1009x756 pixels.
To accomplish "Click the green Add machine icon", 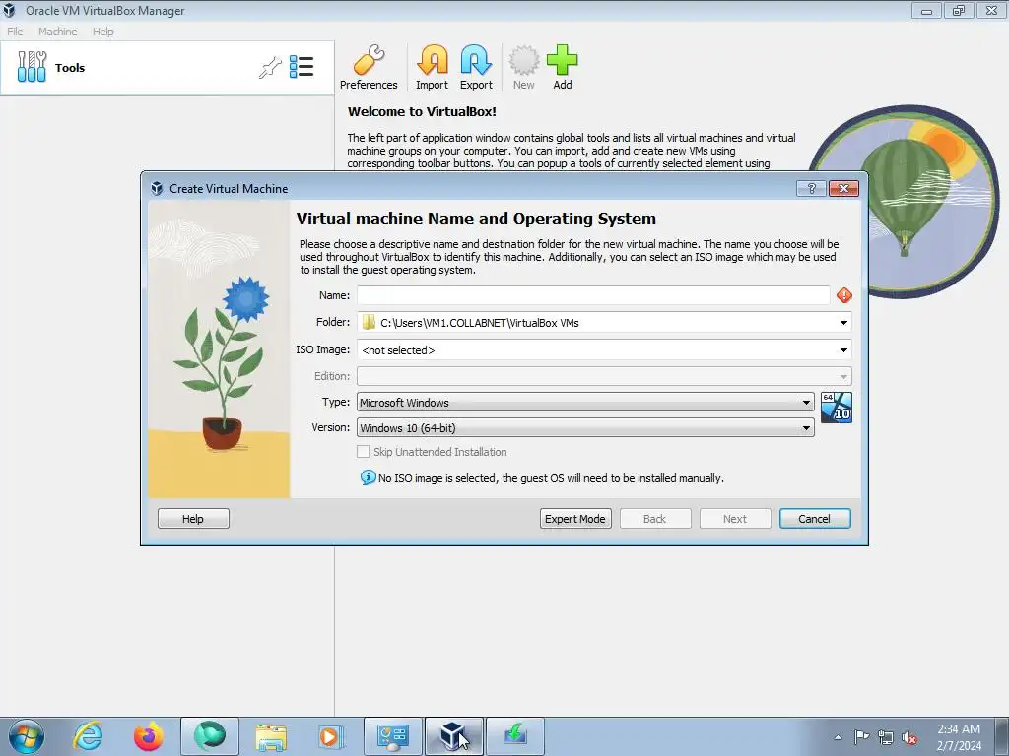I will (563, 68).
